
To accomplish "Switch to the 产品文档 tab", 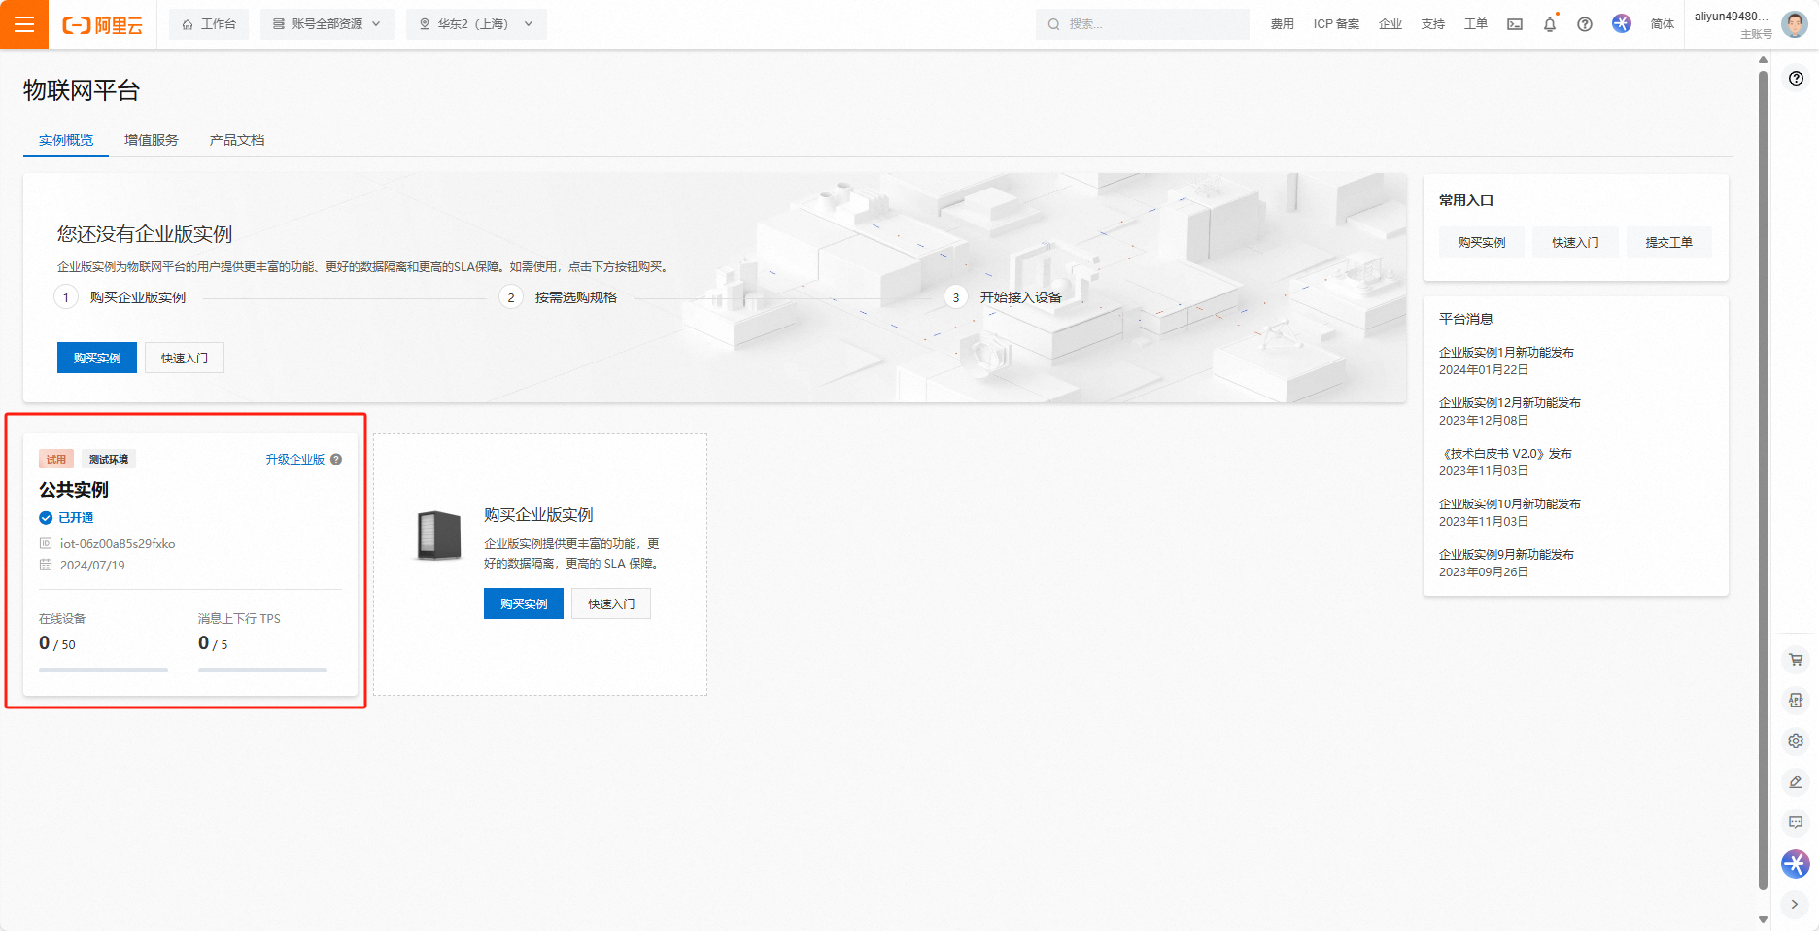I will click(237, 140).
